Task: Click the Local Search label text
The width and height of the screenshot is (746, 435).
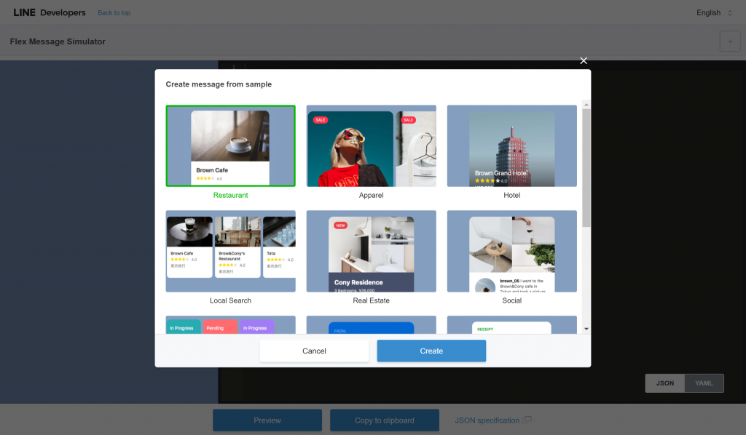Action: 230,300
